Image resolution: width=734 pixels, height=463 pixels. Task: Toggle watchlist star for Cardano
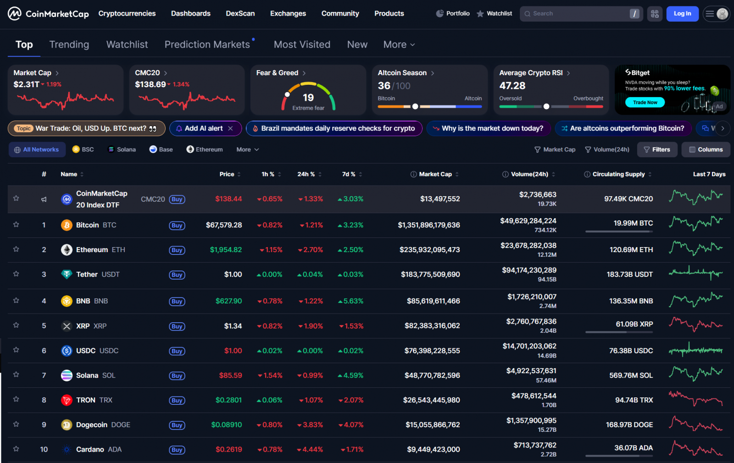(16, 449)
